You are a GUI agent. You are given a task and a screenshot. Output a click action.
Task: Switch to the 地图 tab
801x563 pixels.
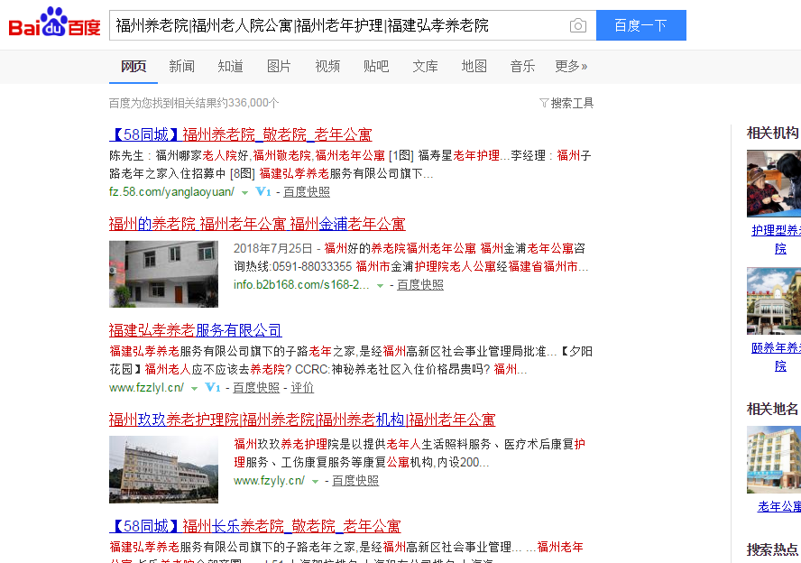point(474,67)
